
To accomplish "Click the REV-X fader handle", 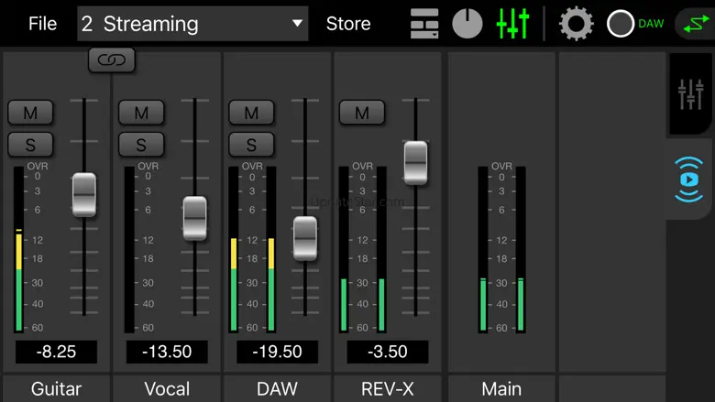I will pos(415,163).
